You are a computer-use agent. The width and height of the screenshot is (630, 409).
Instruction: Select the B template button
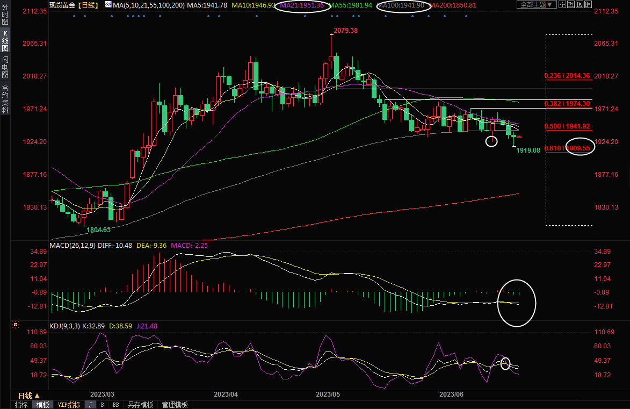pyautogui.click(x=103, y=405)
